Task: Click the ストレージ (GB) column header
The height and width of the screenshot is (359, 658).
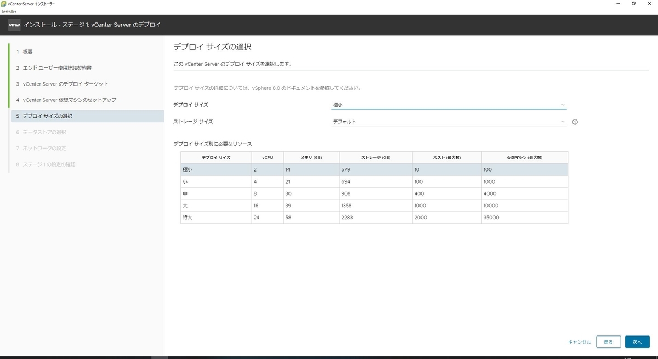Action: (x=376, y=158)
